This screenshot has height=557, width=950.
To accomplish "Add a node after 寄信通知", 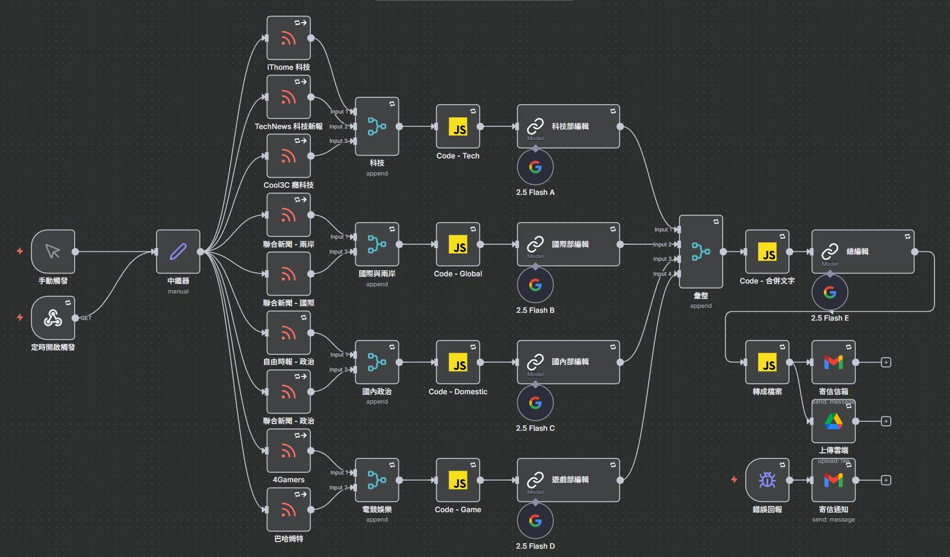I will point(886,481).
